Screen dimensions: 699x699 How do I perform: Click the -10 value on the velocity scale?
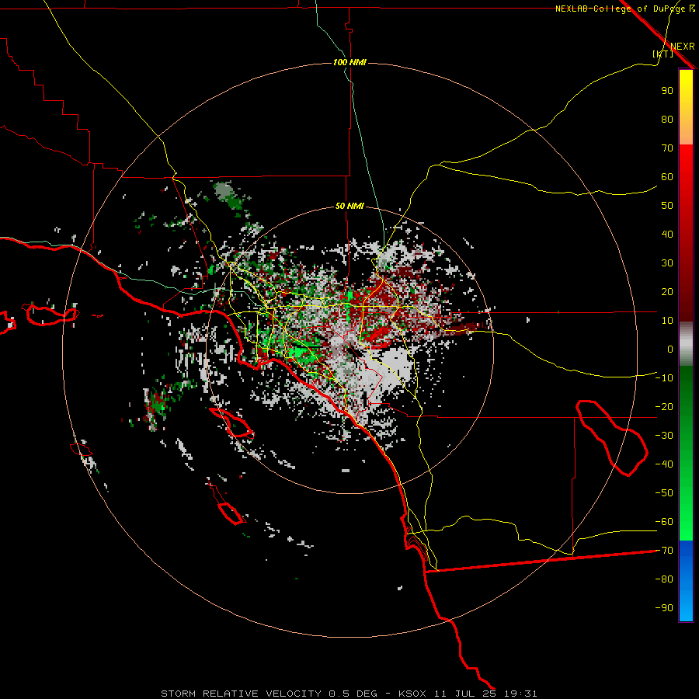tap(664, 378)
